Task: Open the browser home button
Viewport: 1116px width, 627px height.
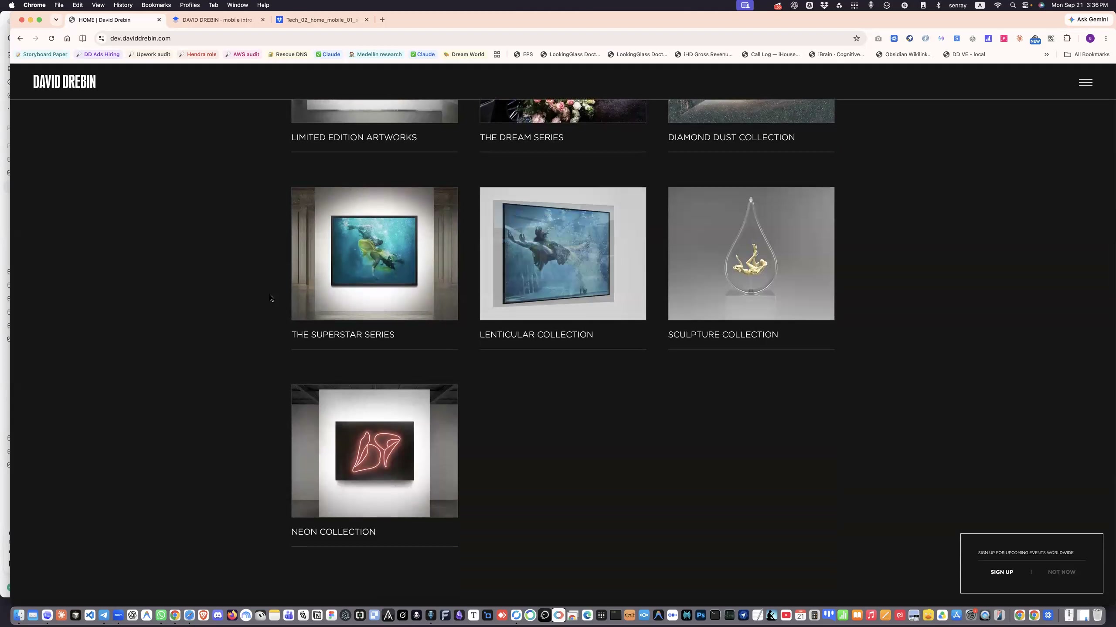Action: (67, 38)
